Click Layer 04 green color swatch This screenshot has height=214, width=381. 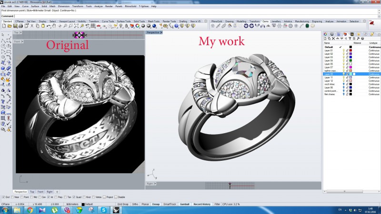pos(351,61)
